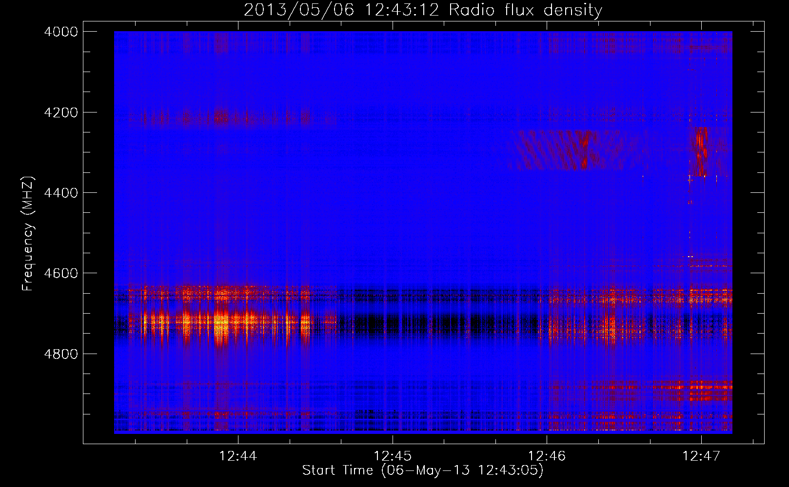789x487 pixels.
Task: Select the 4800 frequency axis label
Action: point(61,354)
